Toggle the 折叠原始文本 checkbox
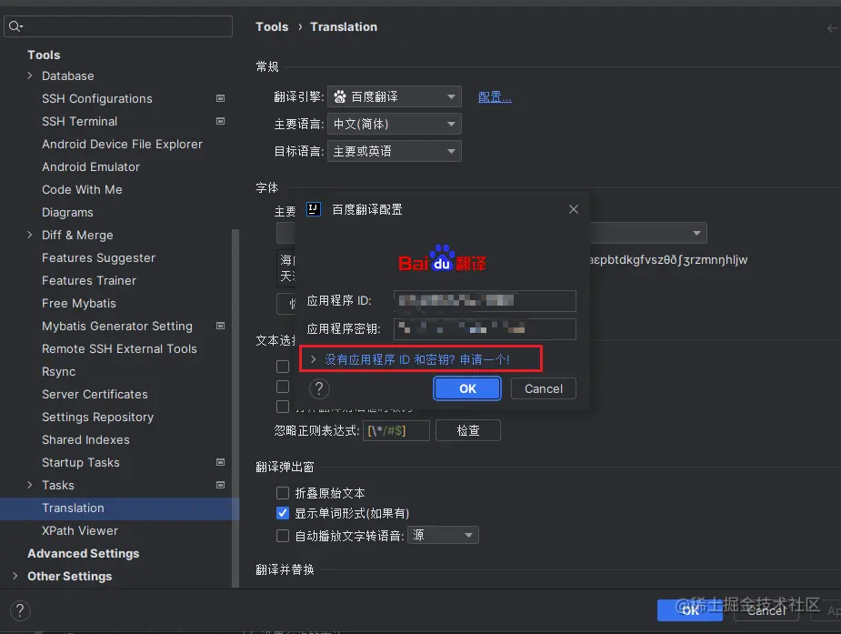 point(283,493)
